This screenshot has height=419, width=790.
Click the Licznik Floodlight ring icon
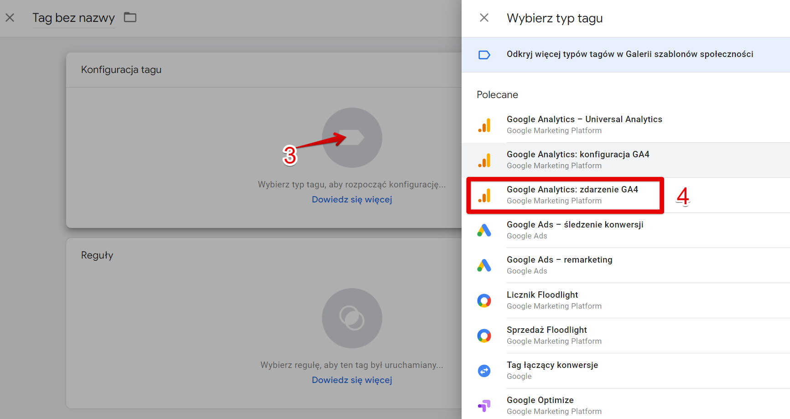point(484,300)
